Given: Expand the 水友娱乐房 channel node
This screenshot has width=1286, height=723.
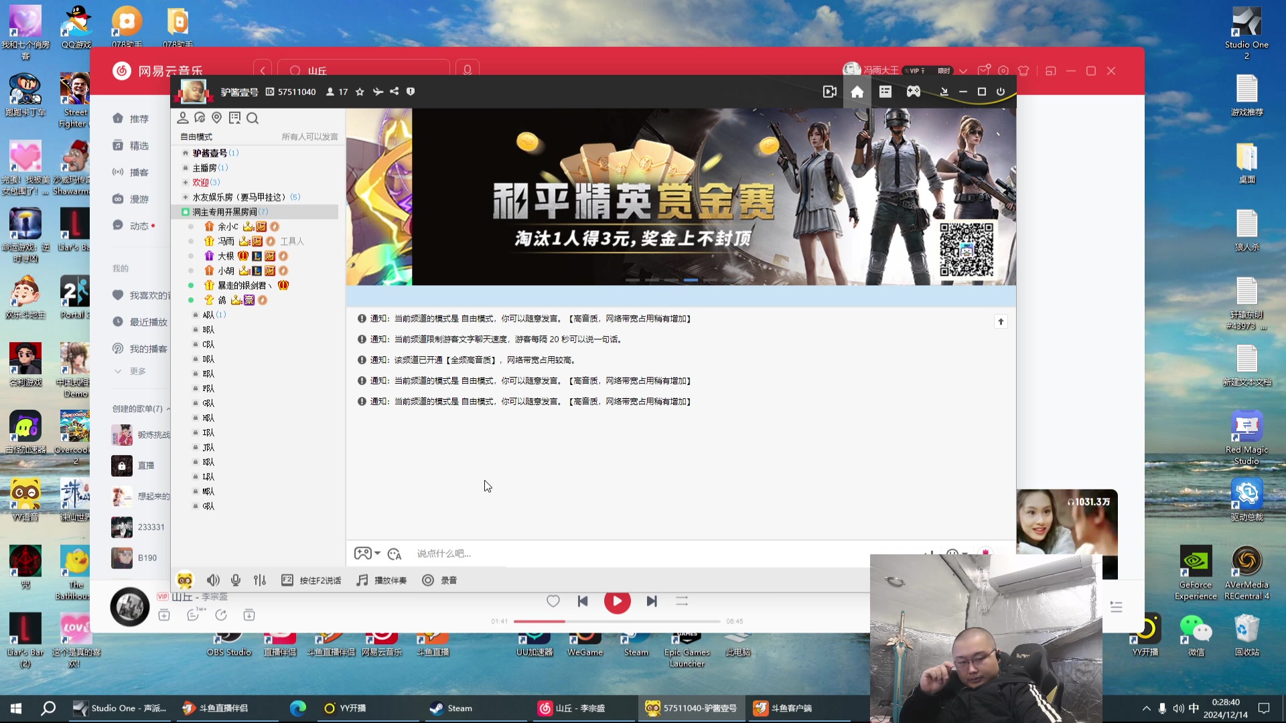Looking at the screenshot, I should (185, 197).
